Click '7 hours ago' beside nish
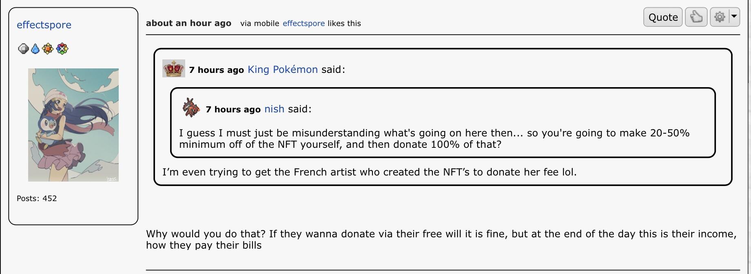Viewport: 751px width, 274px height. pyautogui.click(x=233, y=110)
